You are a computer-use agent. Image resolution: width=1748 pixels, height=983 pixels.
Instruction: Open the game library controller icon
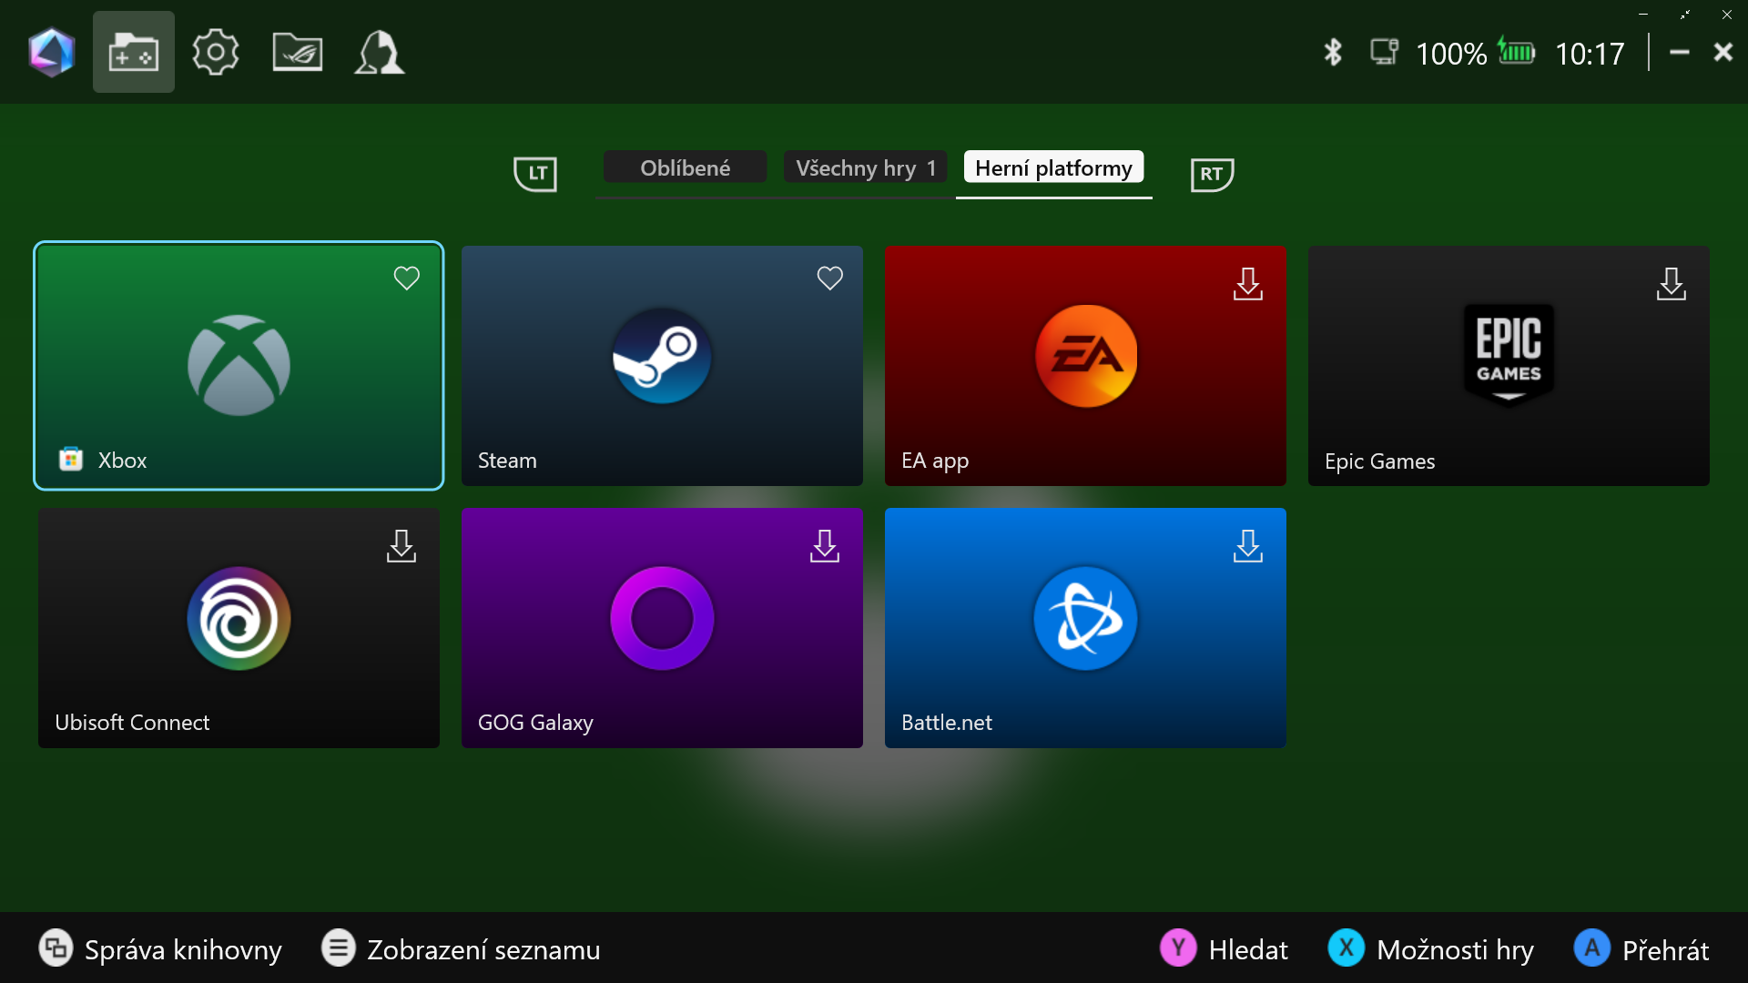tap(133, 53)
